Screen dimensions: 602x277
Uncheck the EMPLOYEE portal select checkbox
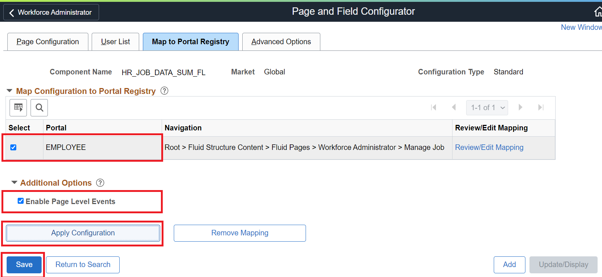pyautogui.click(x=13, y=147)
